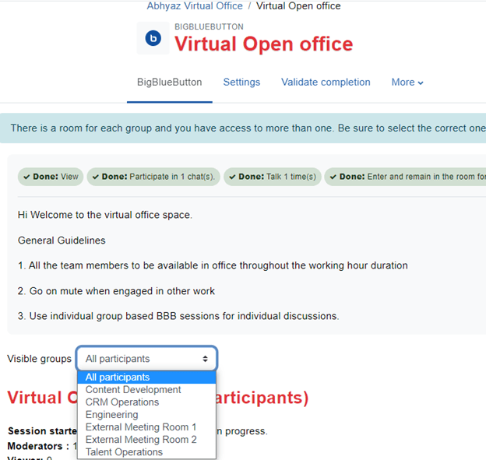
Task: Select the Virtual Open office breadcrumb text
Action: point(298,6)
